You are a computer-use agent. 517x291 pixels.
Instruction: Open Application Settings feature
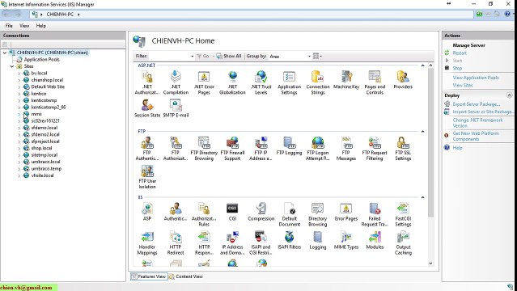point(289,83)
